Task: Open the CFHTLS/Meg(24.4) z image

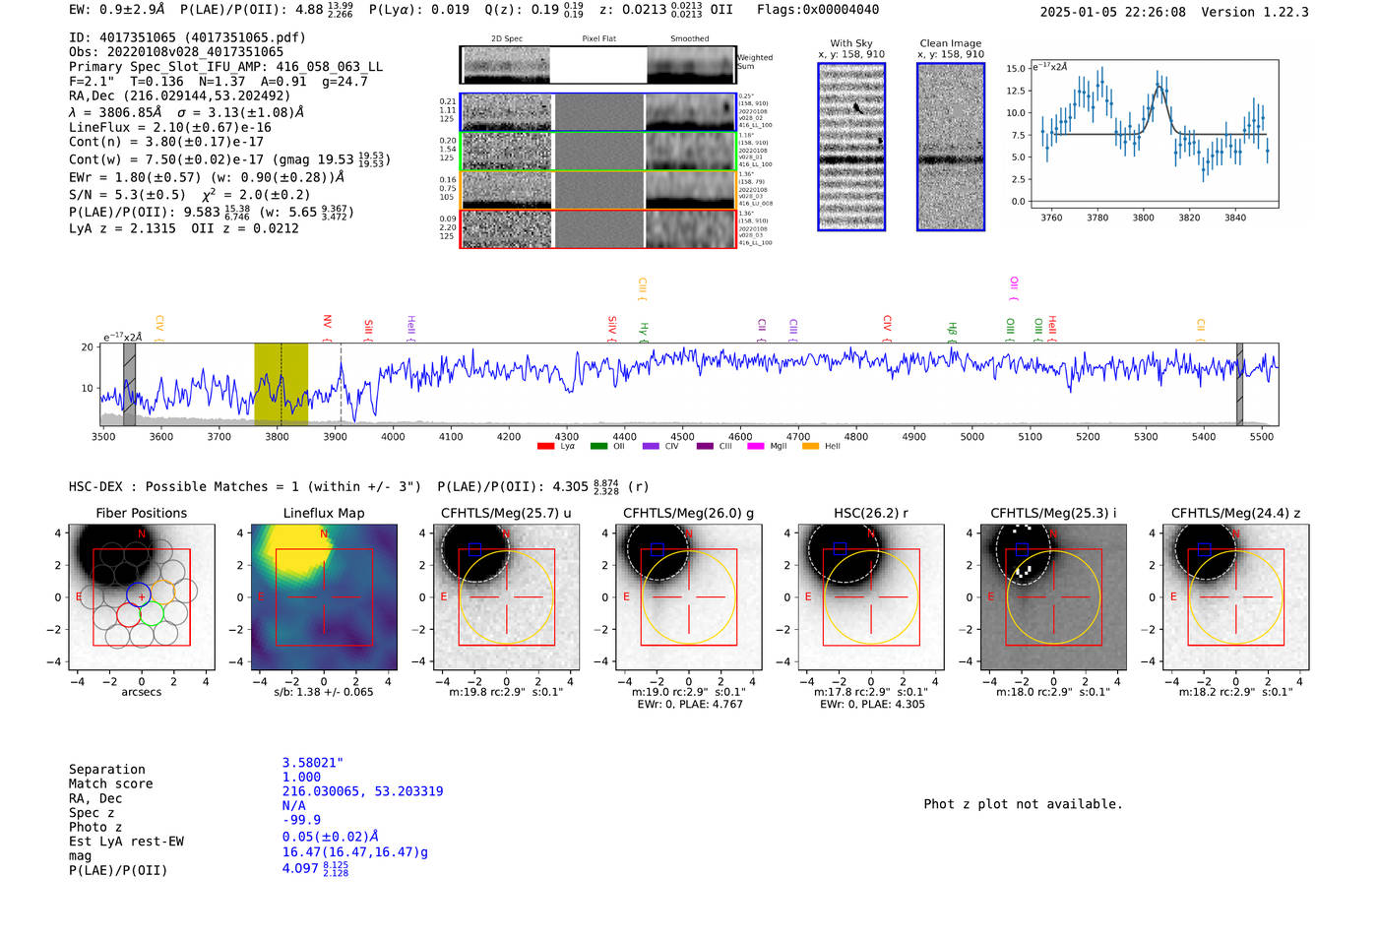Action: tap(1235, 596)
